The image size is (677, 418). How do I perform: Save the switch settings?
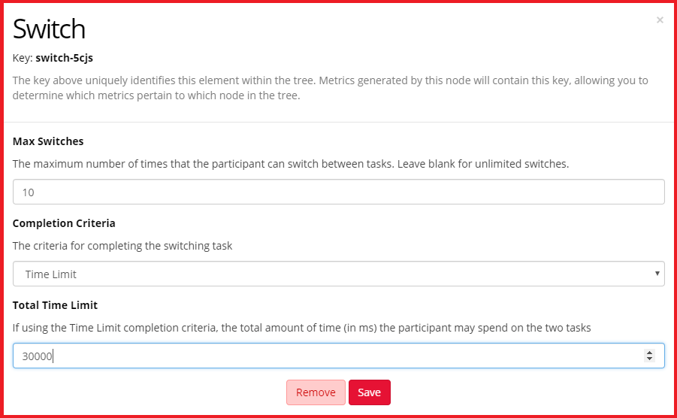tap(369, 392)
